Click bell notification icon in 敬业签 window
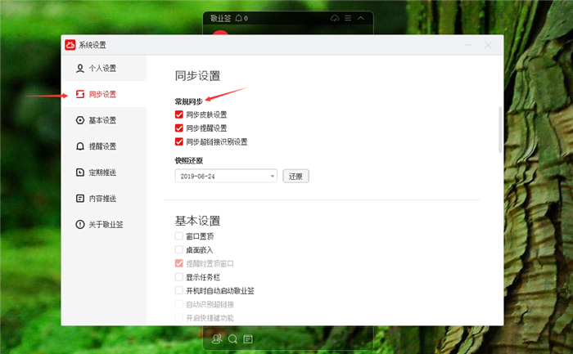 pos(239,18)
